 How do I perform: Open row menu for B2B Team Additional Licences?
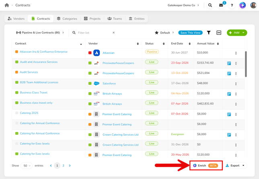236,84
